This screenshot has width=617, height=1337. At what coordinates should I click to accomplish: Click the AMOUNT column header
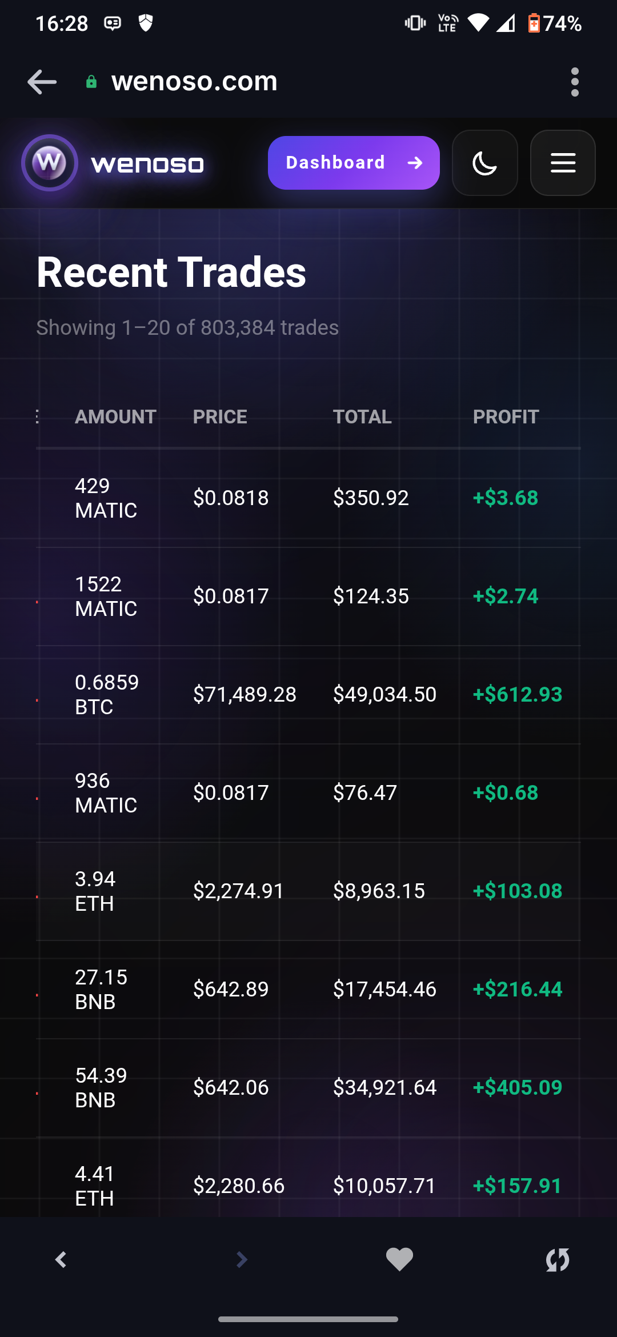click(115, 417)
